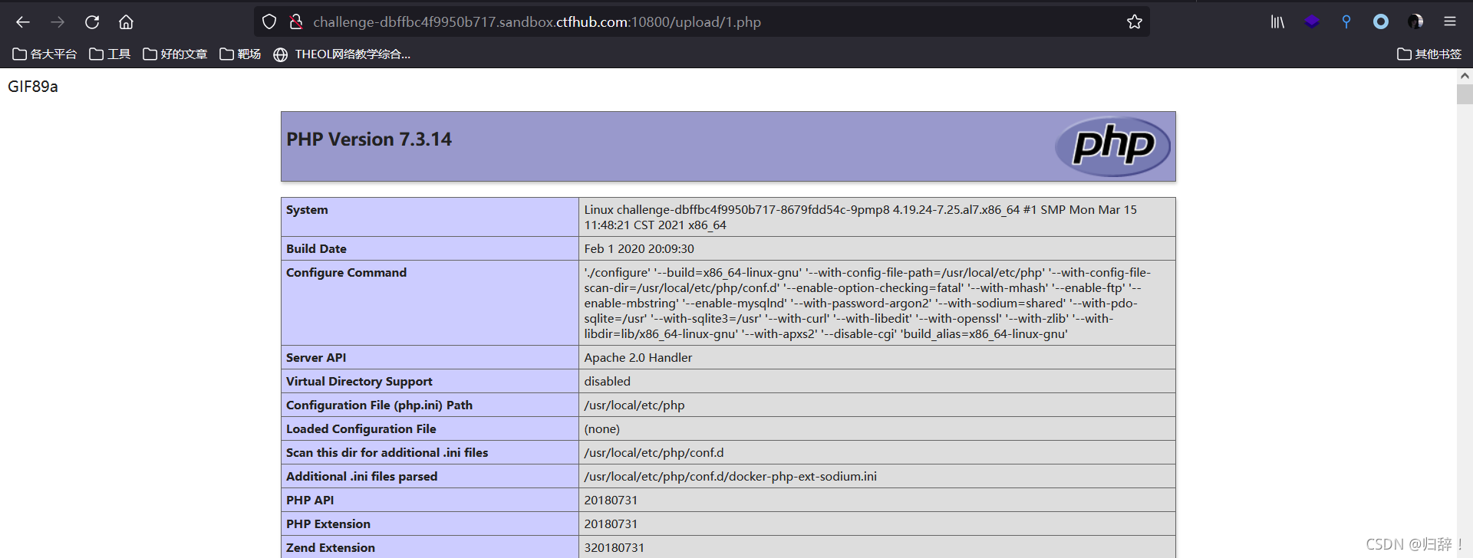
Task: Click the Loaded Configuration File label
Action: [x=361, y=429]
